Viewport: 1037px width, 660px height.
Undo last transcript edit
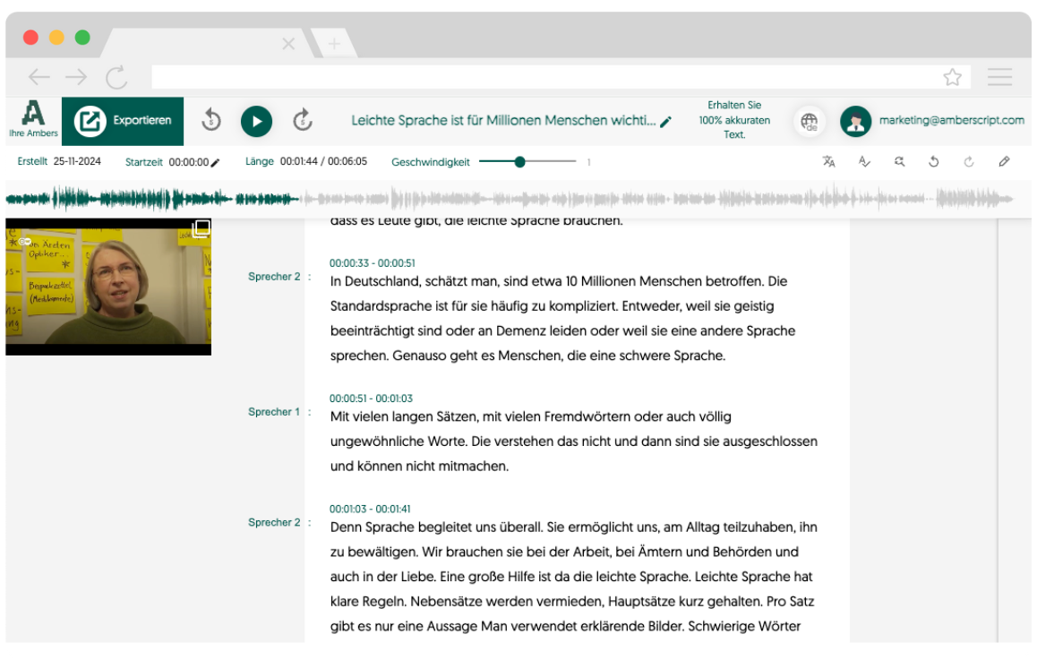[x=934, y=161]
